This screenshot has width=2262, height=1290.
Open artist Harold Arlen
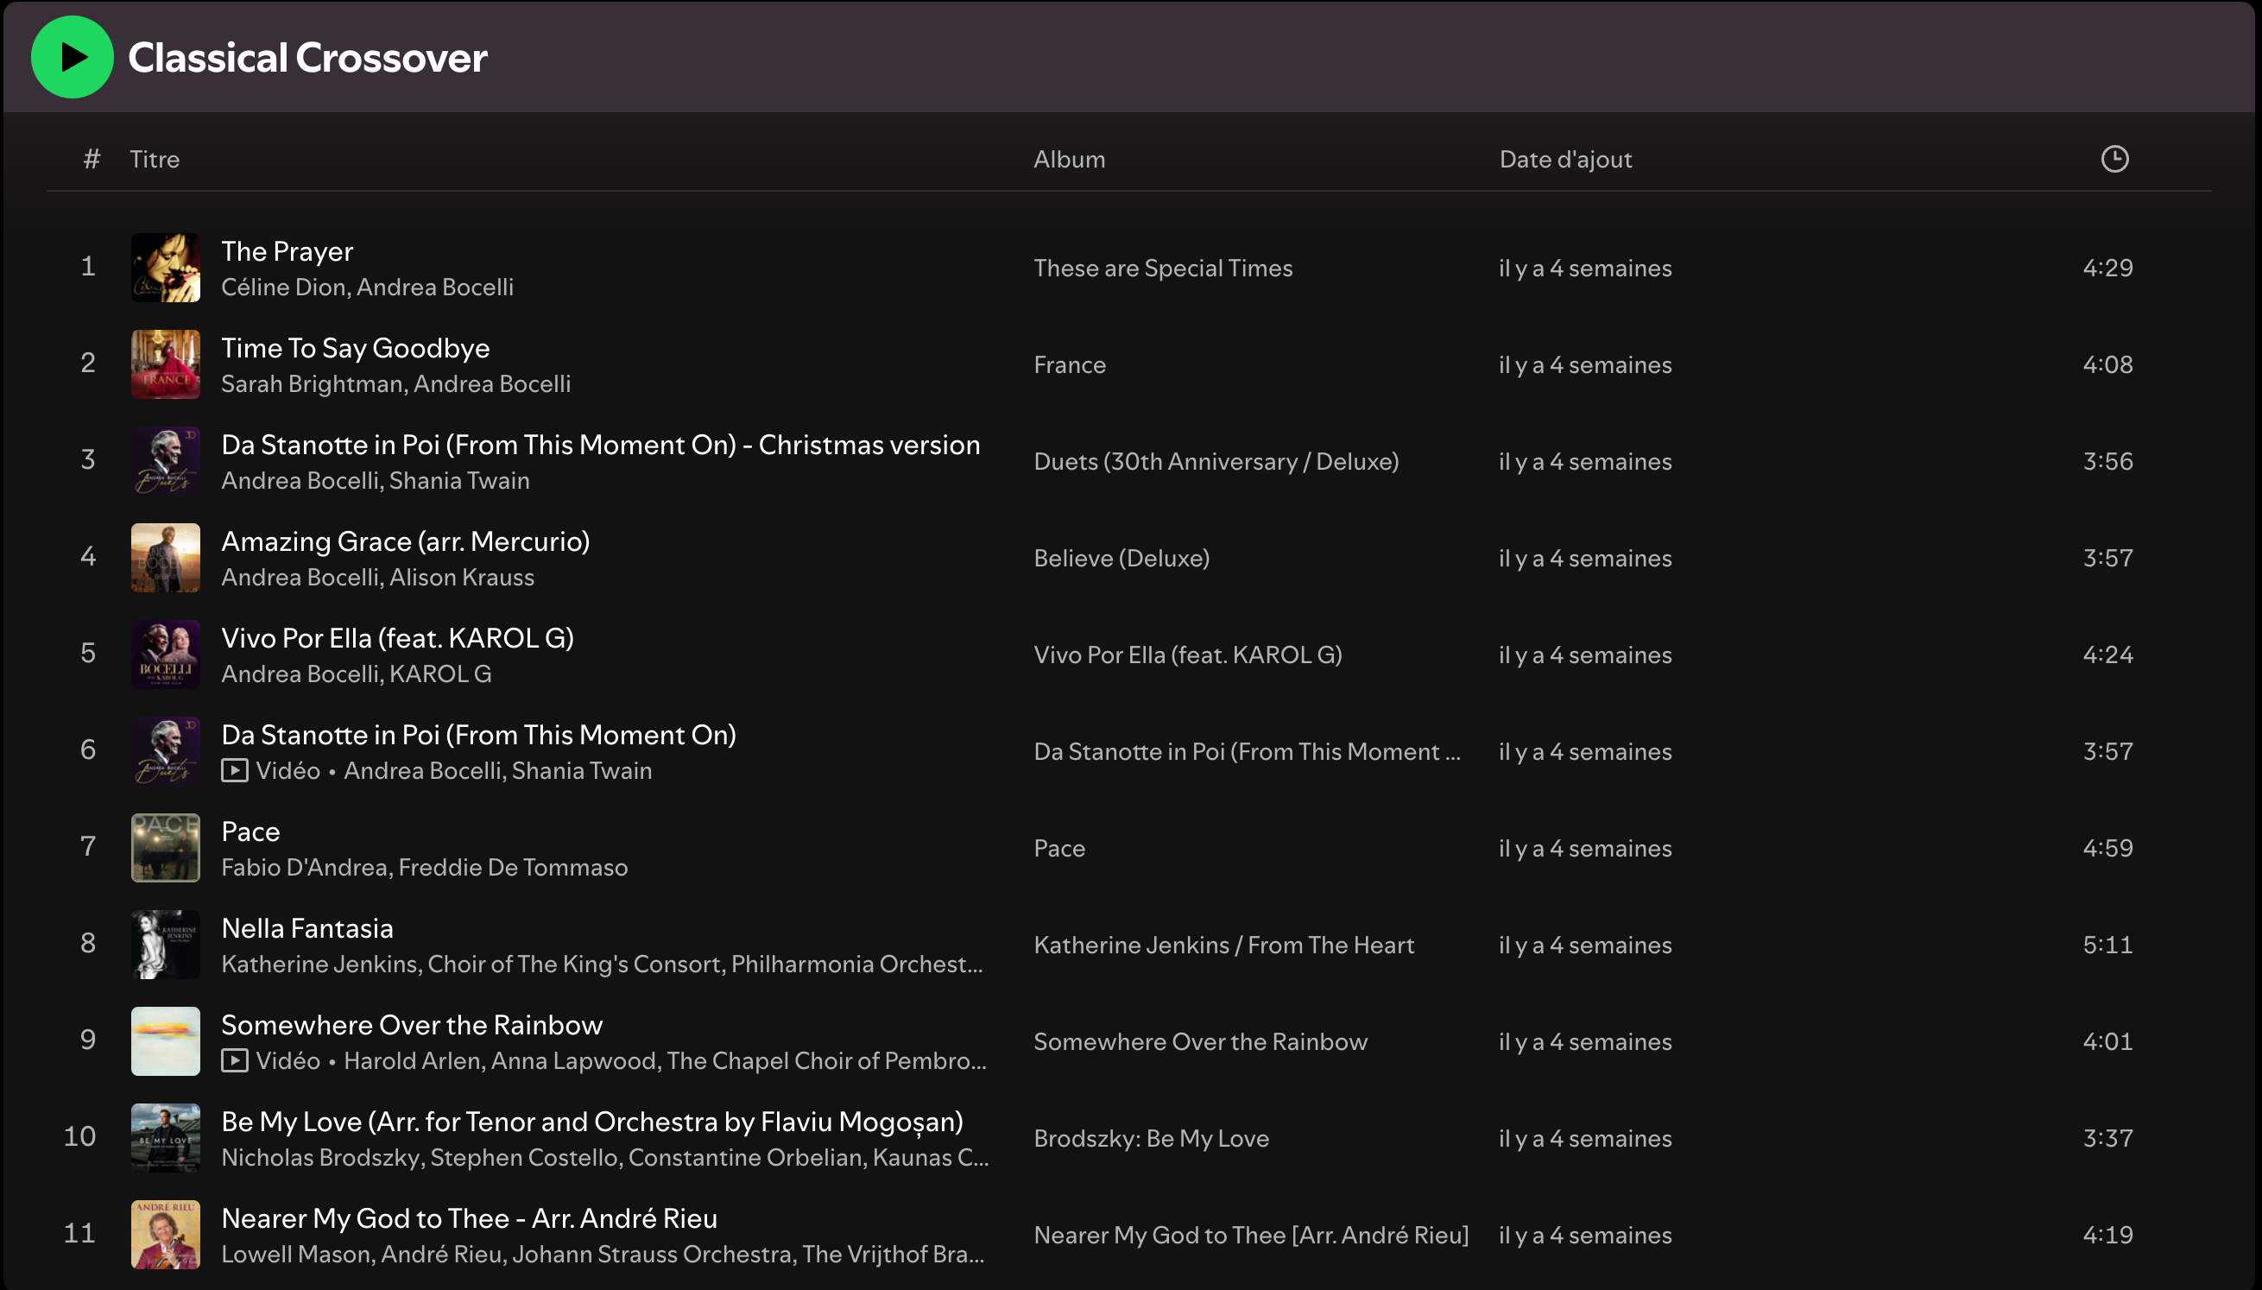tap(414, 1060)
